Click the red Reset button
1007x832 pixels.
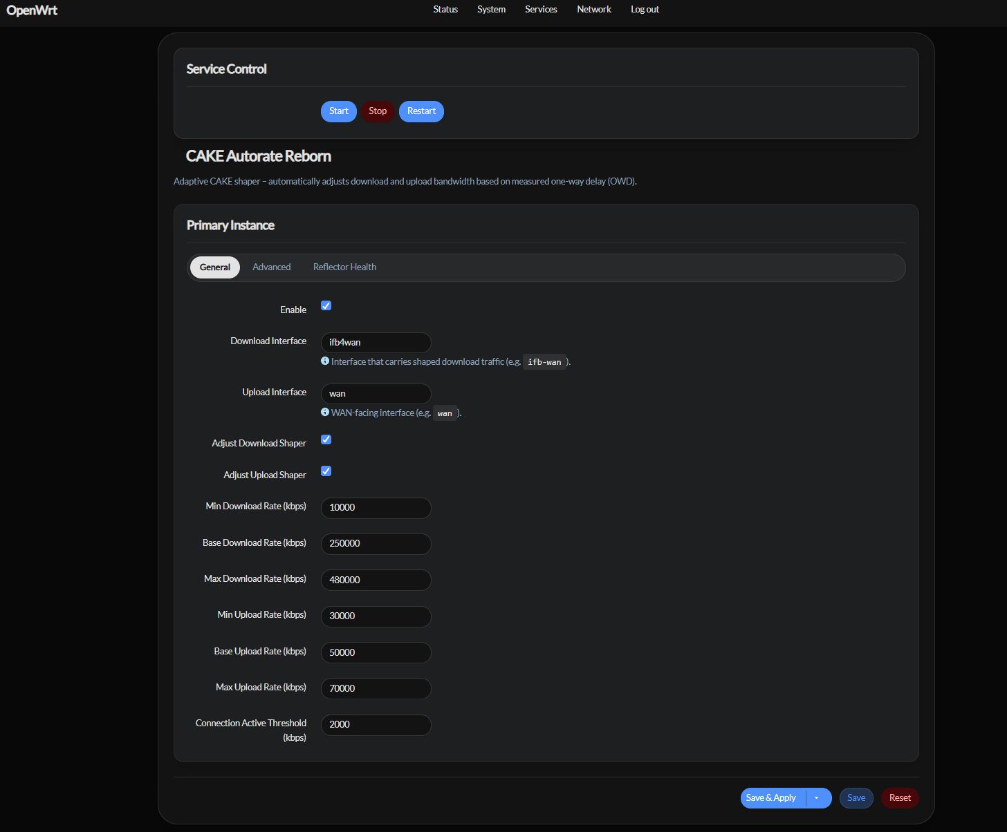point(900,798)
